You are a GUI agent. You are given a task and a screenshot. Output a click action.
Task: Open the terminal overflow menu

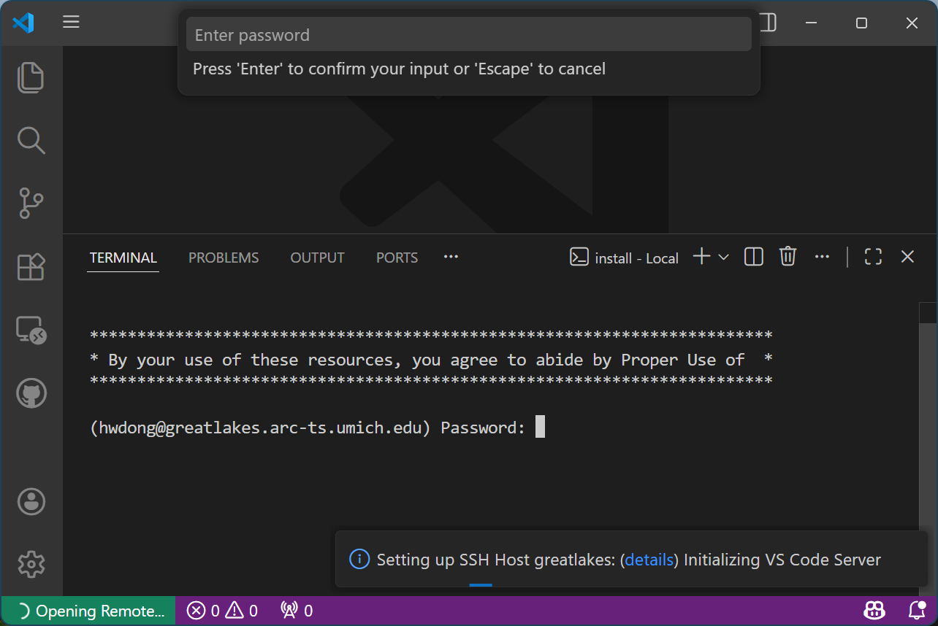(x=822, y=256)
